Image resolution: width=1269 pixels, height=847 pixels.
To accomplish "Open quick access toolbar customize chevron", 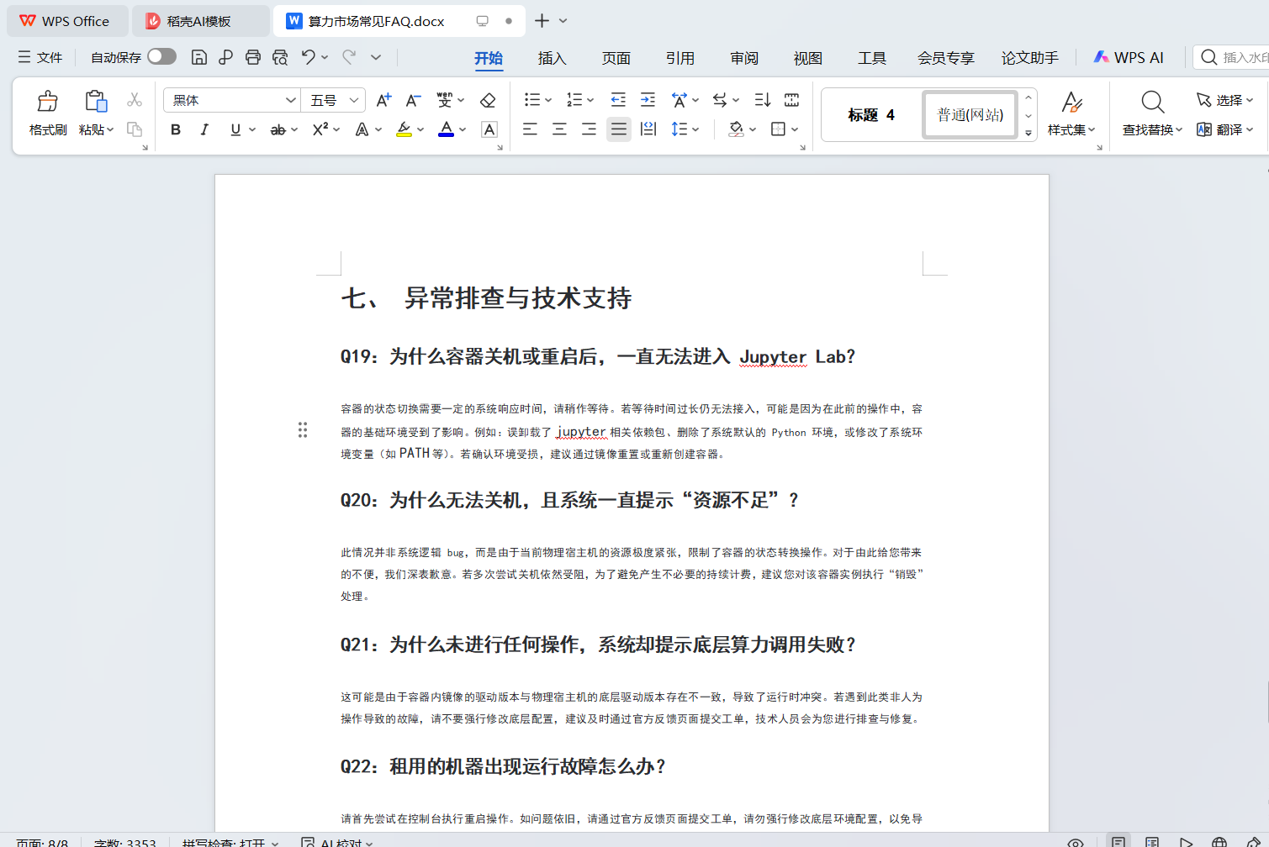I will (x=376, y=57).
